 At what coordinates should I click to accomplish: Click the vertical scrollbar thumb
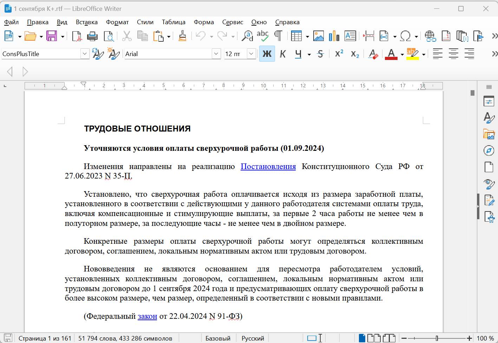pos(472,93)
